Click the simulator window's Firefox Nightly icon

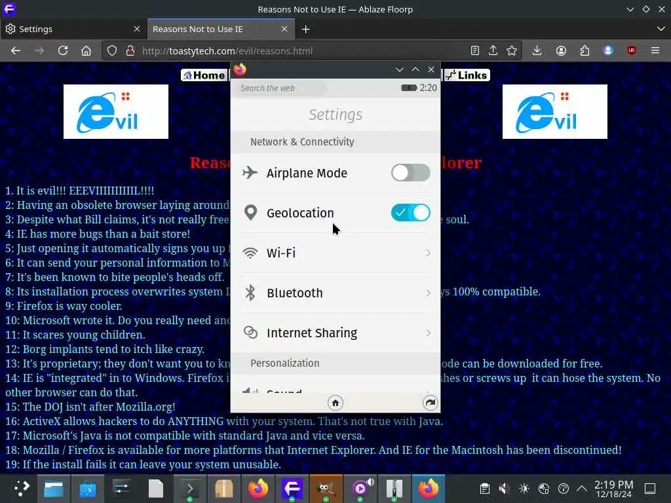pyautogui.click(x=240, y=69)
